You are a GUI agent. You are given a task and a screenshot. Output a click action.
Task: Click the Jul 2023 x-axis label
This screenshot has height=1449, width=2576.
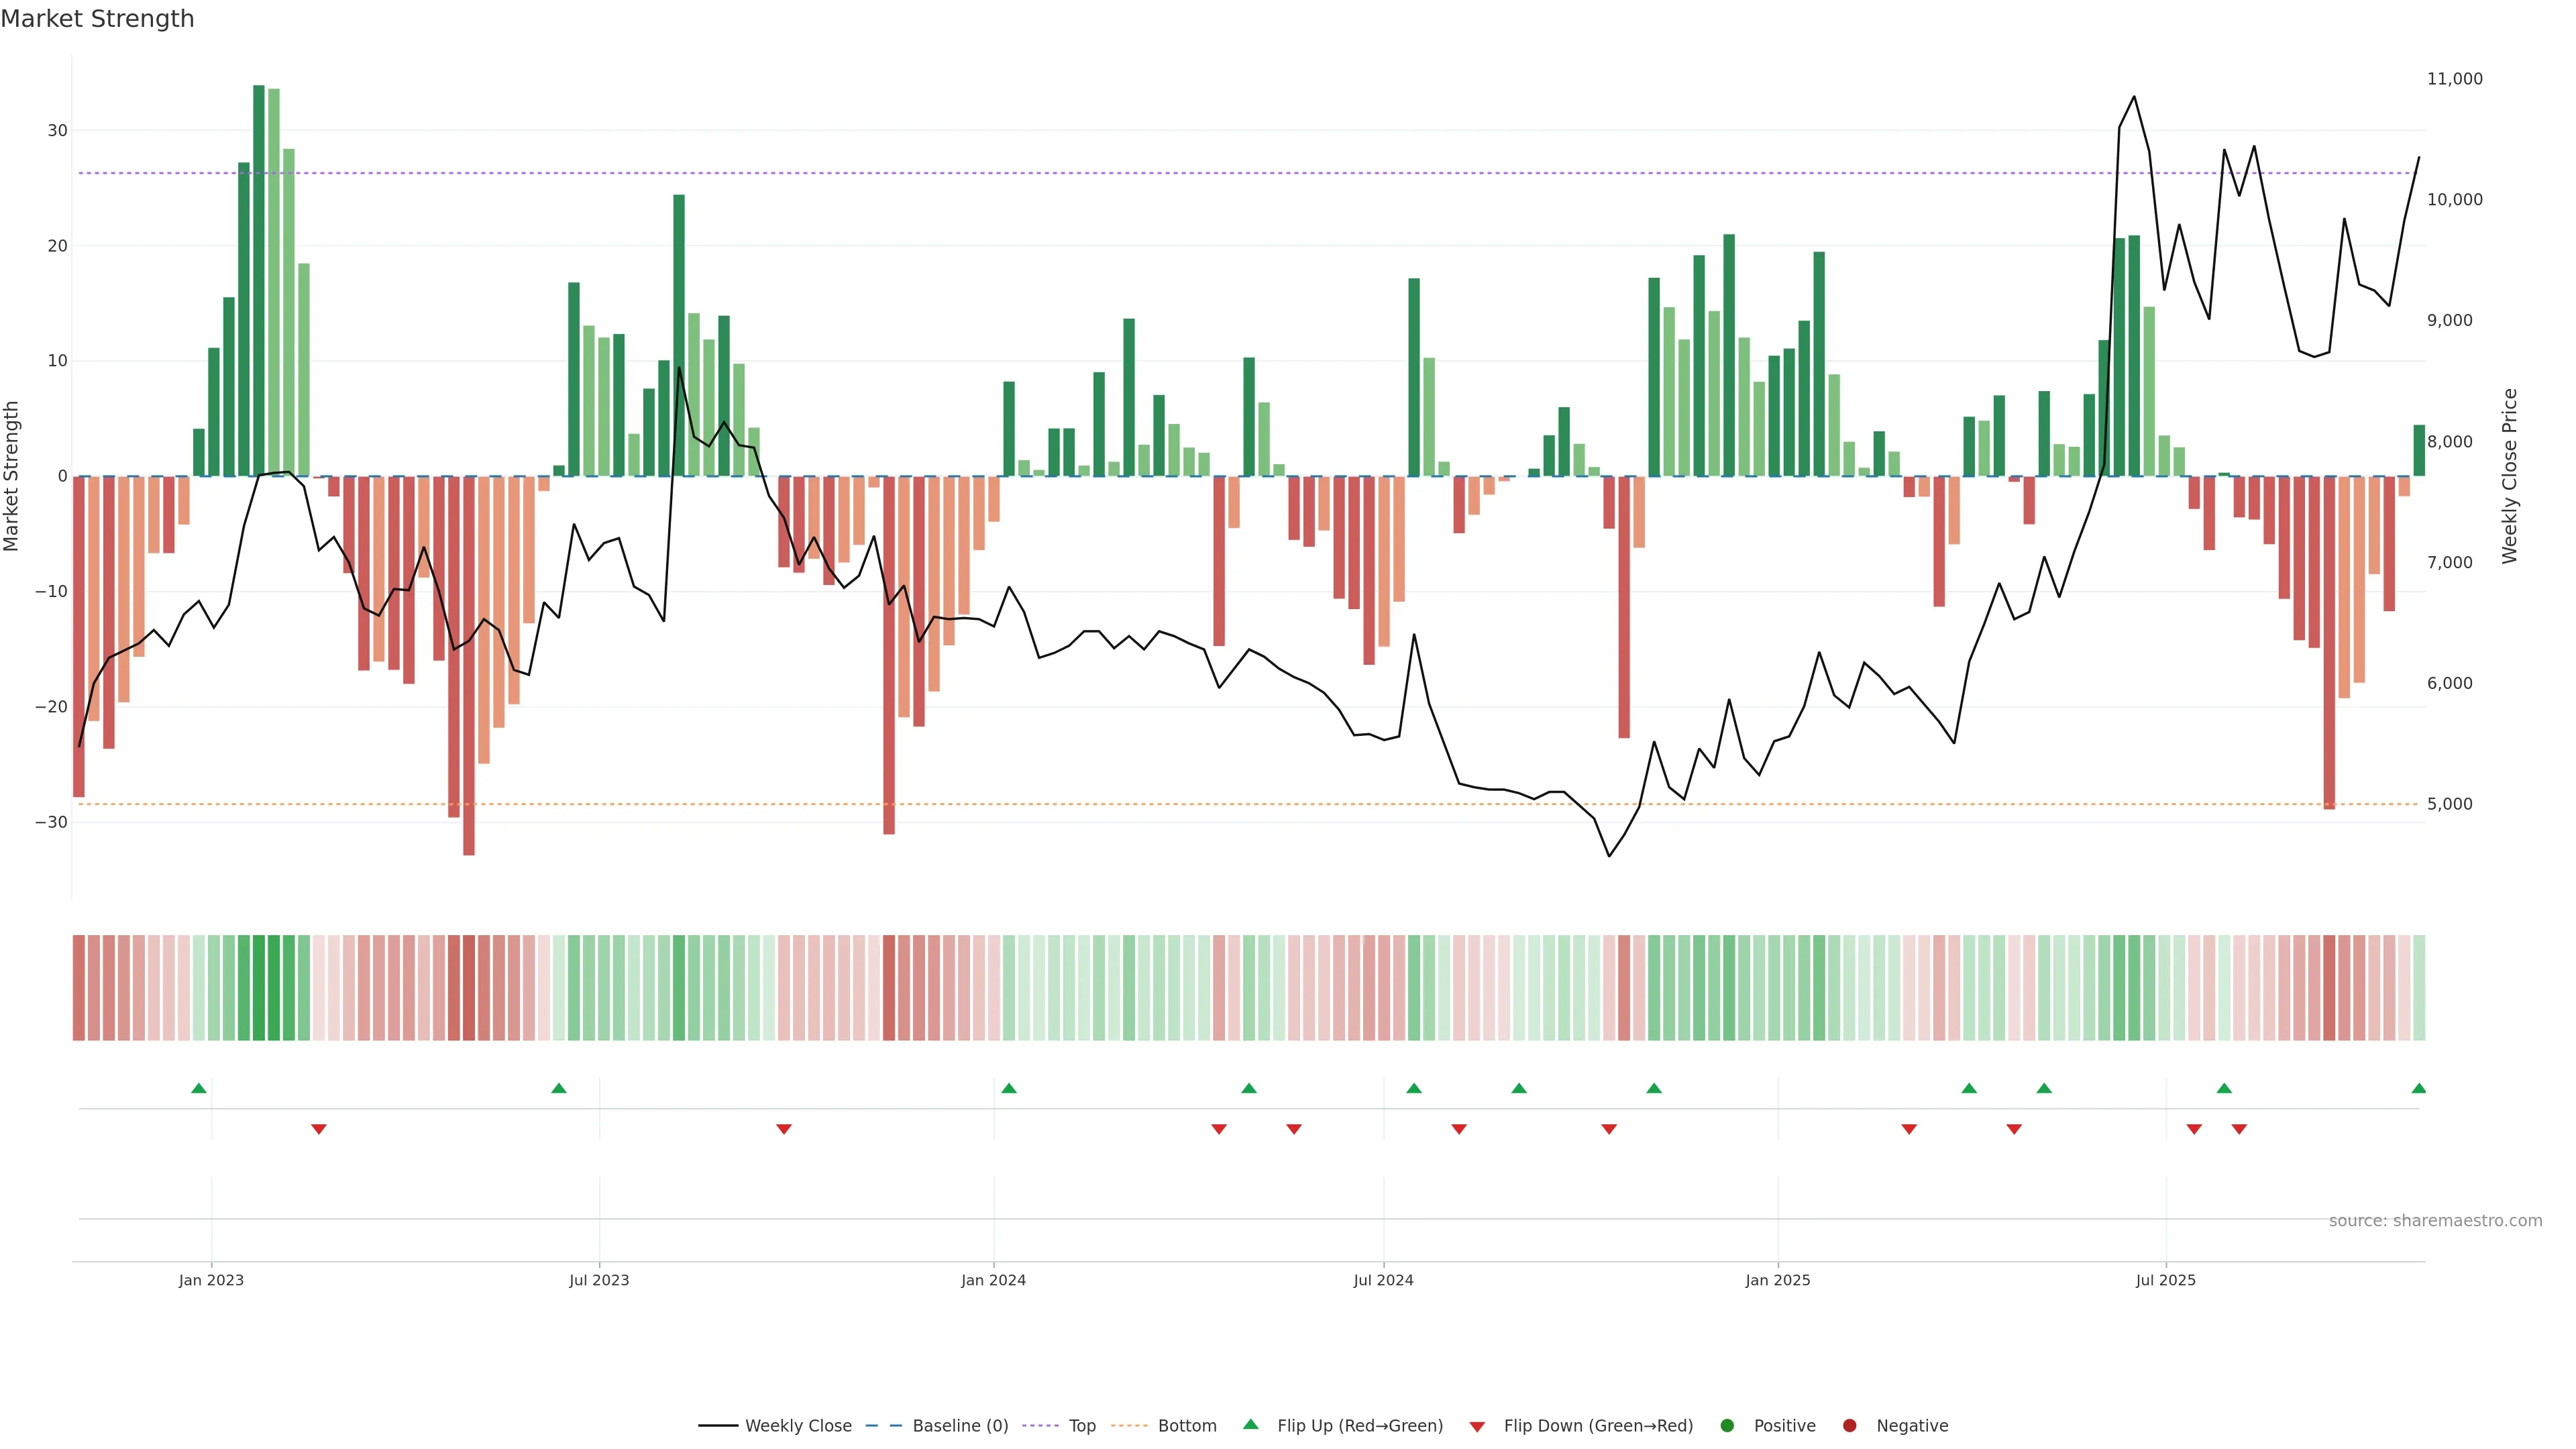tap(599, 1280)
